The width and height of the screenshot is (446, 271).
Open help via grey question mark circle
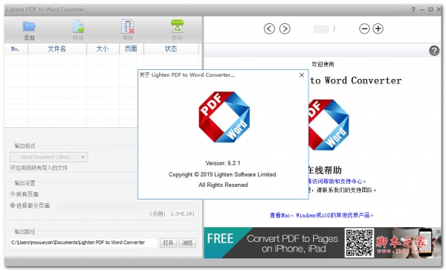pos(434,51)
